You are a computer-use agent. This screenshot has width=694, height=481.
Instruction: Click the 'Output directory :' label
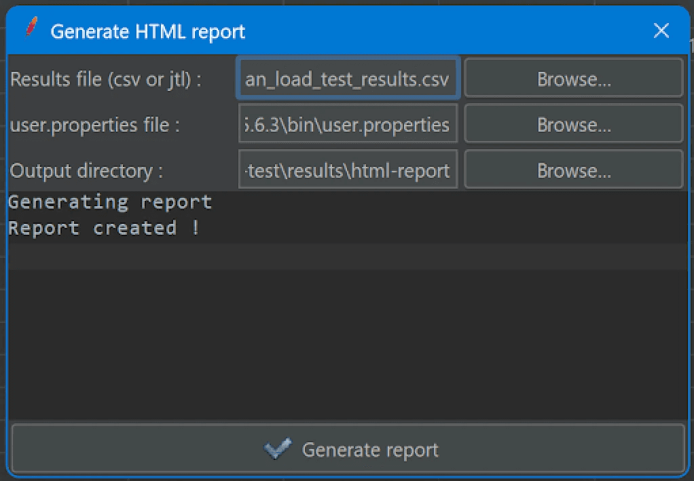pyautogui.click(x=87, y=171)
